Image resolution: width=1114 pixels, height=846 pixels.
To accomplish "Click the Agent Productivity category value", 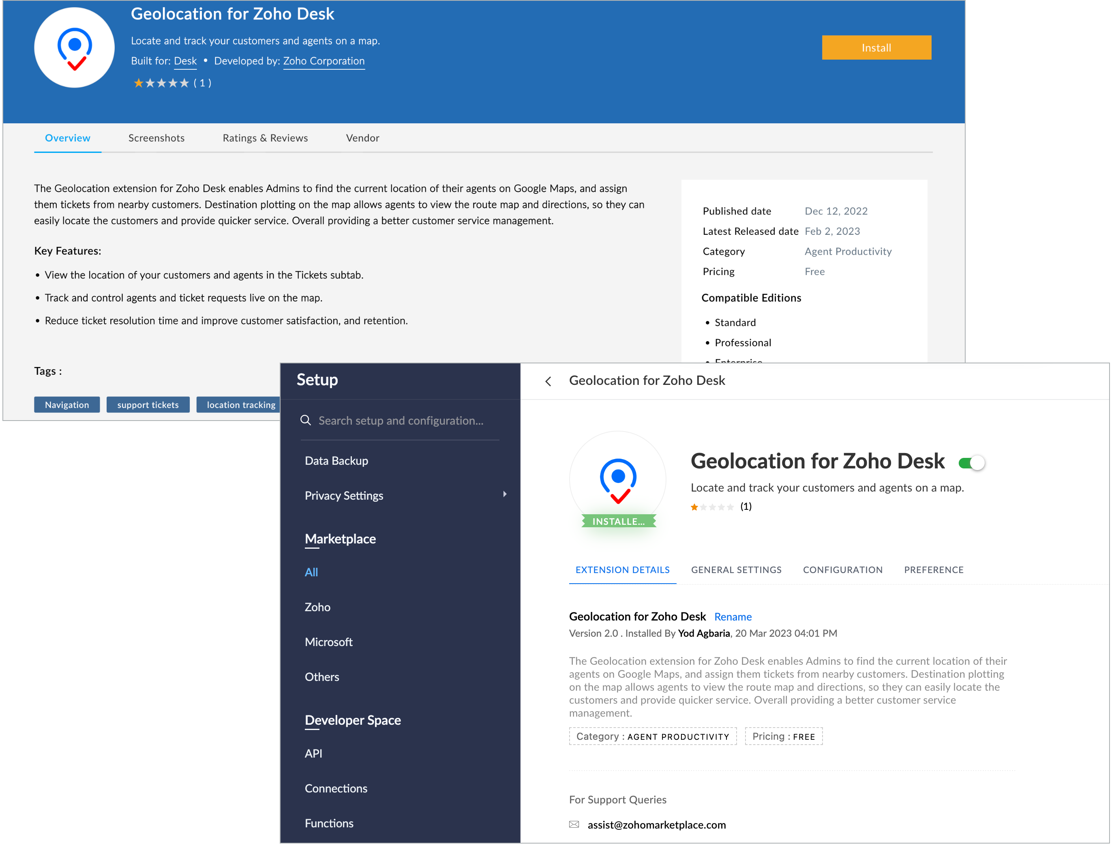I will (848, 251).
